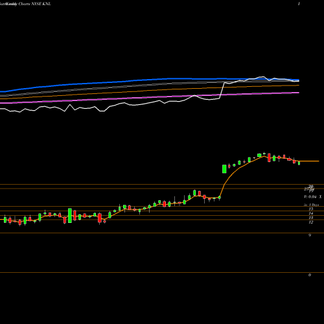Click the price axis label '15'
Image resolution: width=324 pixels, height=324 pixels.
click(x=311, y=209)
